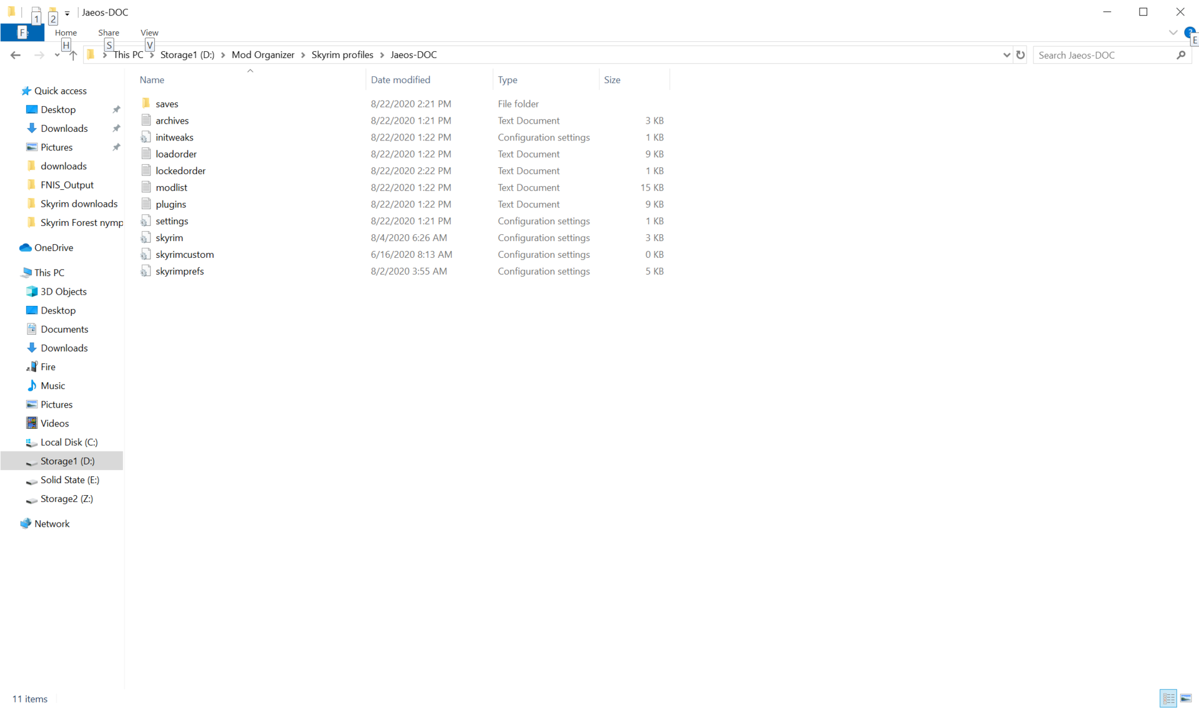
Task: Customize Quick Access Toolbar dropdown
Action: [67, 12]
